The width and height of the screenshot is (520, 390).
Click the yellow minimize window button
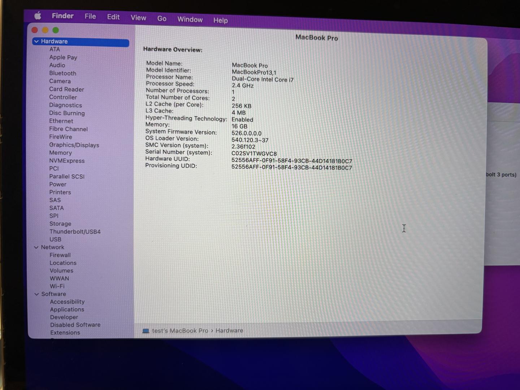coord(45,30)
